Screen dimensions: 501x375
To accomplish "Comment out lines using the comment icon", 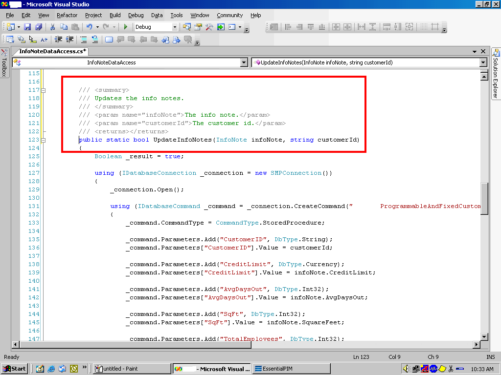I will tap(83, 40).
